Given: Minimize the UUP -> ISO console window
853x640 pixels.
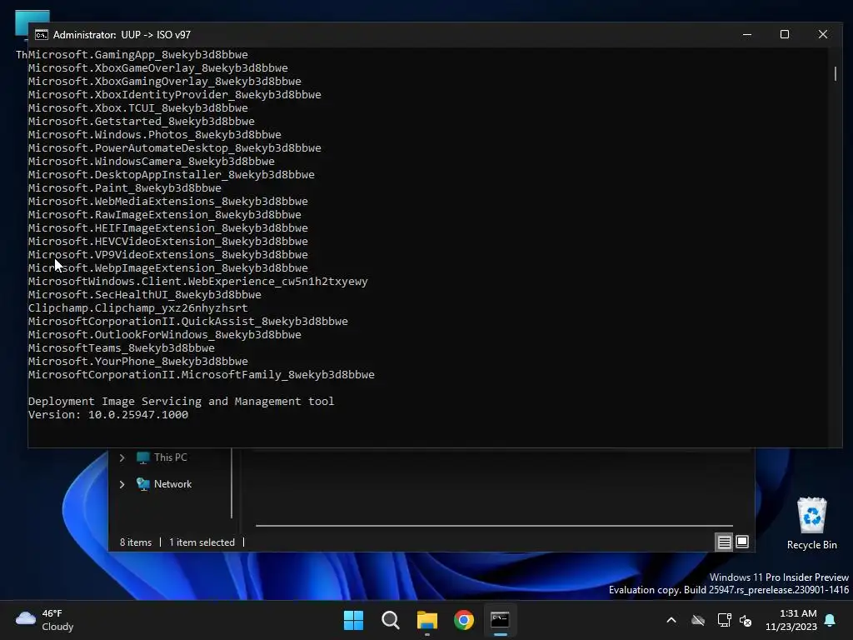Looking at the screenshot, I should coord(747,34).
